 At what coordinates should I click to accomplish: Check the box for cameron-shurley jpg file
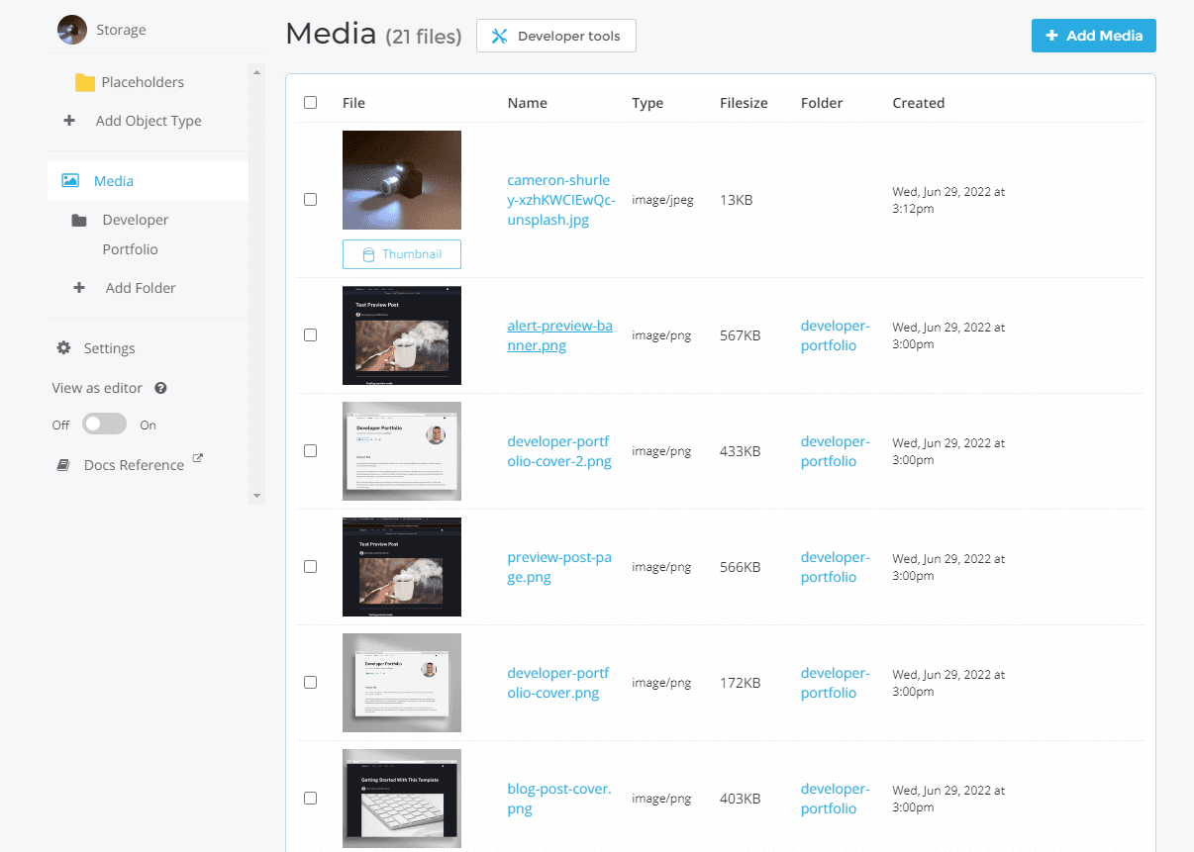coord(311,200)
